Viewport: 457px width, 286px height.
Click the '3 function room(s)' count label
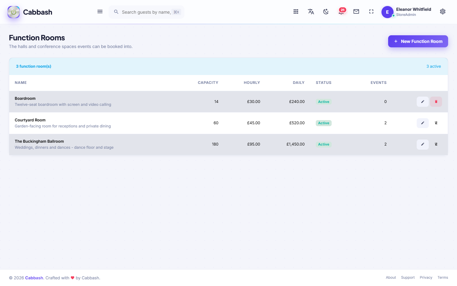pyautogui.click(x=34, y=66)
